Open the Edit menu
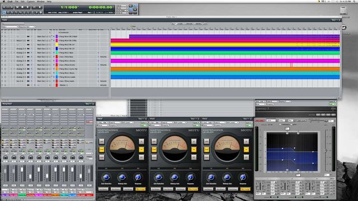Viewport: 358px width, 201px height. tap(22, 1)
